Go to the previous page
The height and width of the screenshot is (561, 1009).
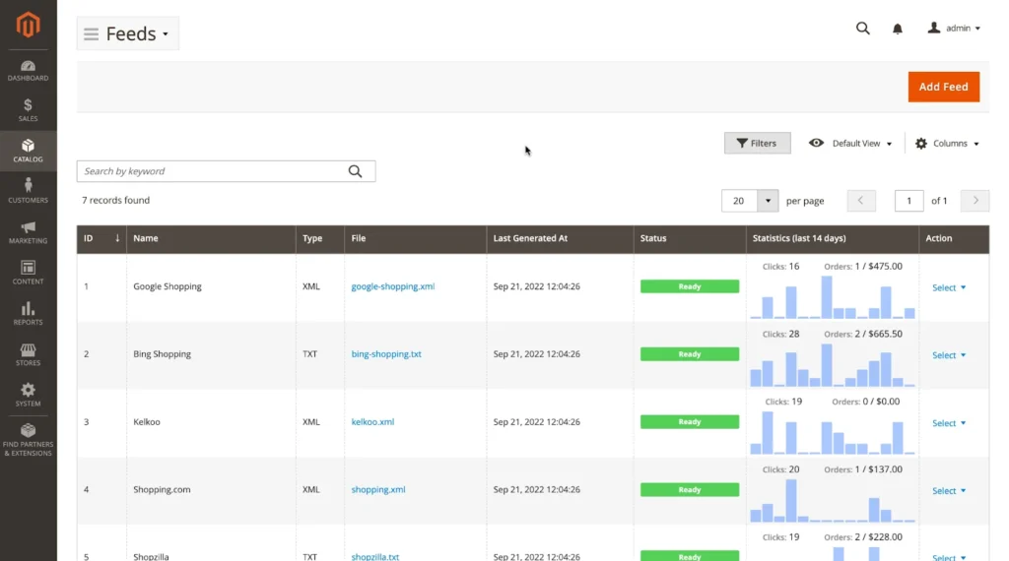click(x=861, y=201)
